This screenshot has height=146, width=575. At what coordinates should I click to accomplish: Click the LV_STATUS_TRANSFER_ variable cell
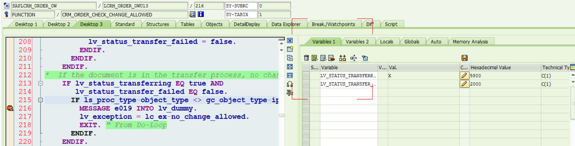pyautogui.click(x=348, y=84)
